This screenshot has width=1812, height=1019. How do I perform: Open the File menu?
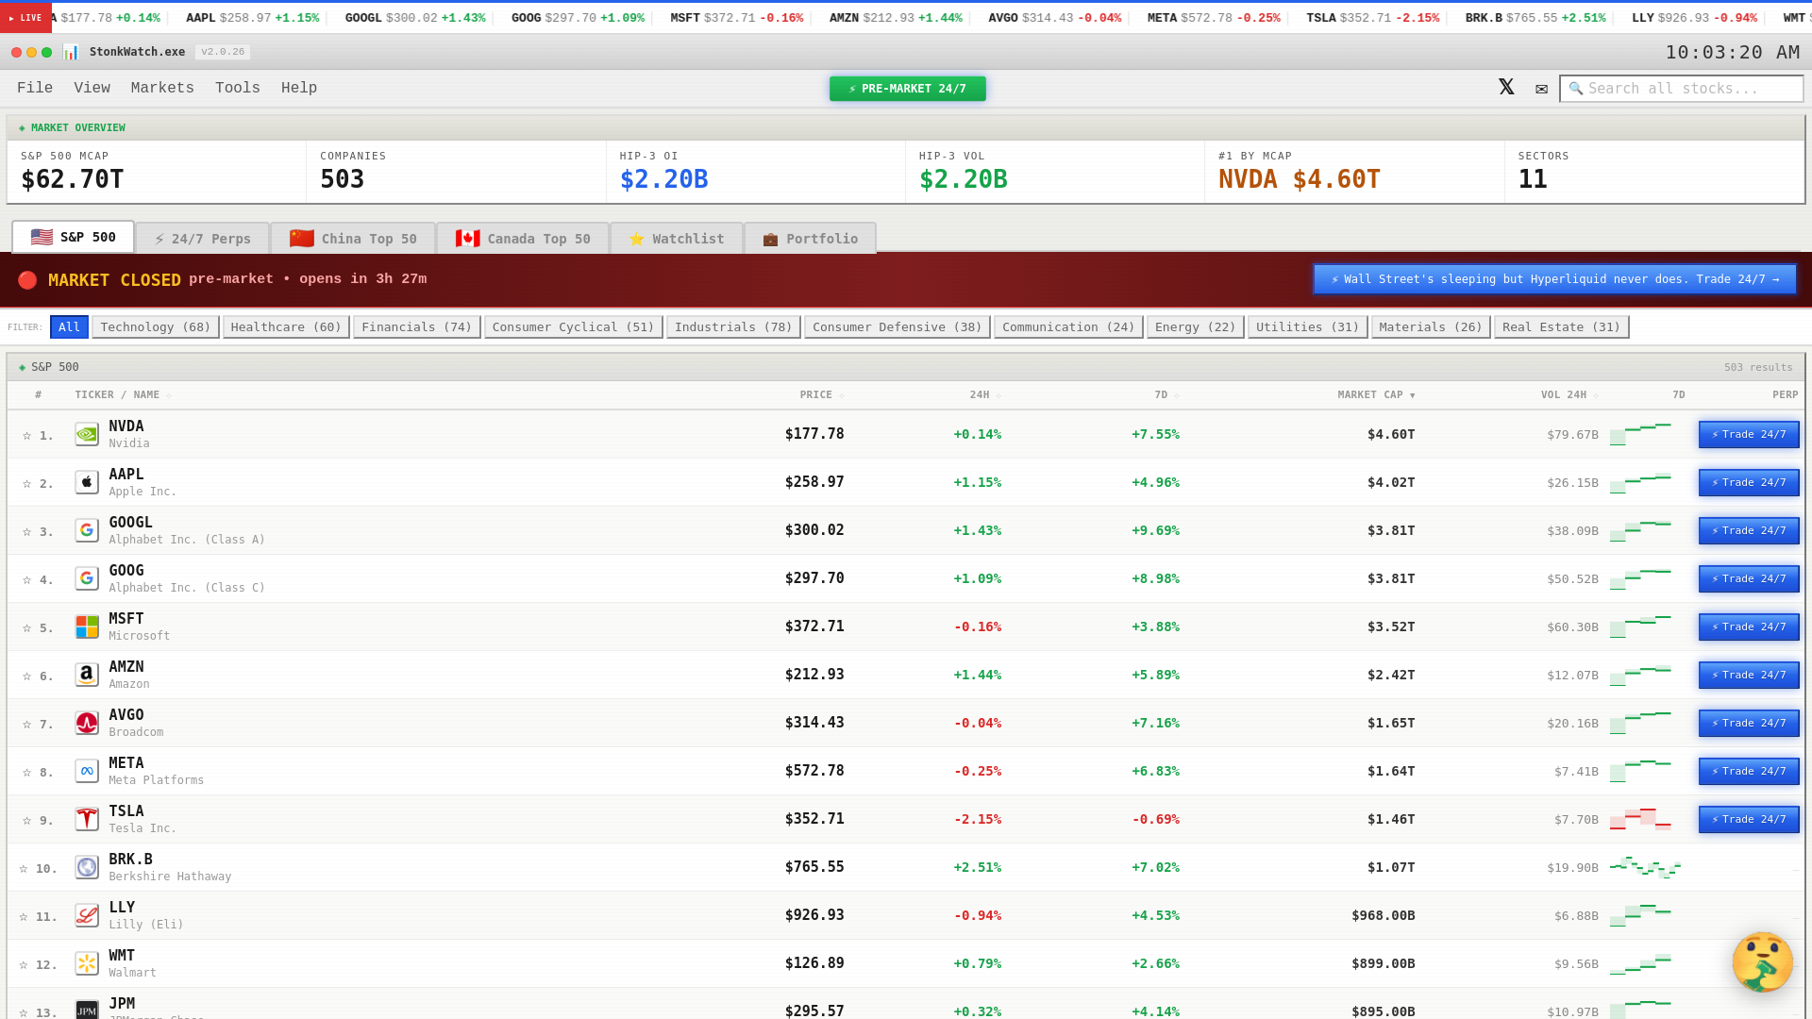tap(35, 88)
